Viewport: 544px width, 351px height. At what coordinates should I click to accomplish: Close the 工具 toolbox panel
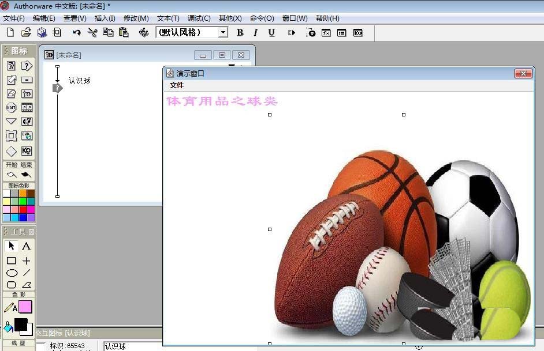point(31,232)
